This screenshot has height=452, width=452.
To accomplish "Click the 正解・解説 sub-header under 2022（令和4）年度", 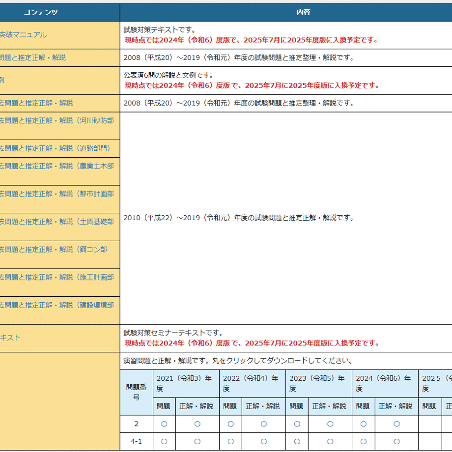I will point(264,406).
